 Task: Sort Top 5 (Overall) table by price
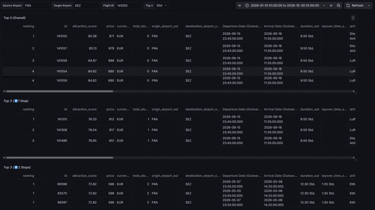click(x=110, y=26)
